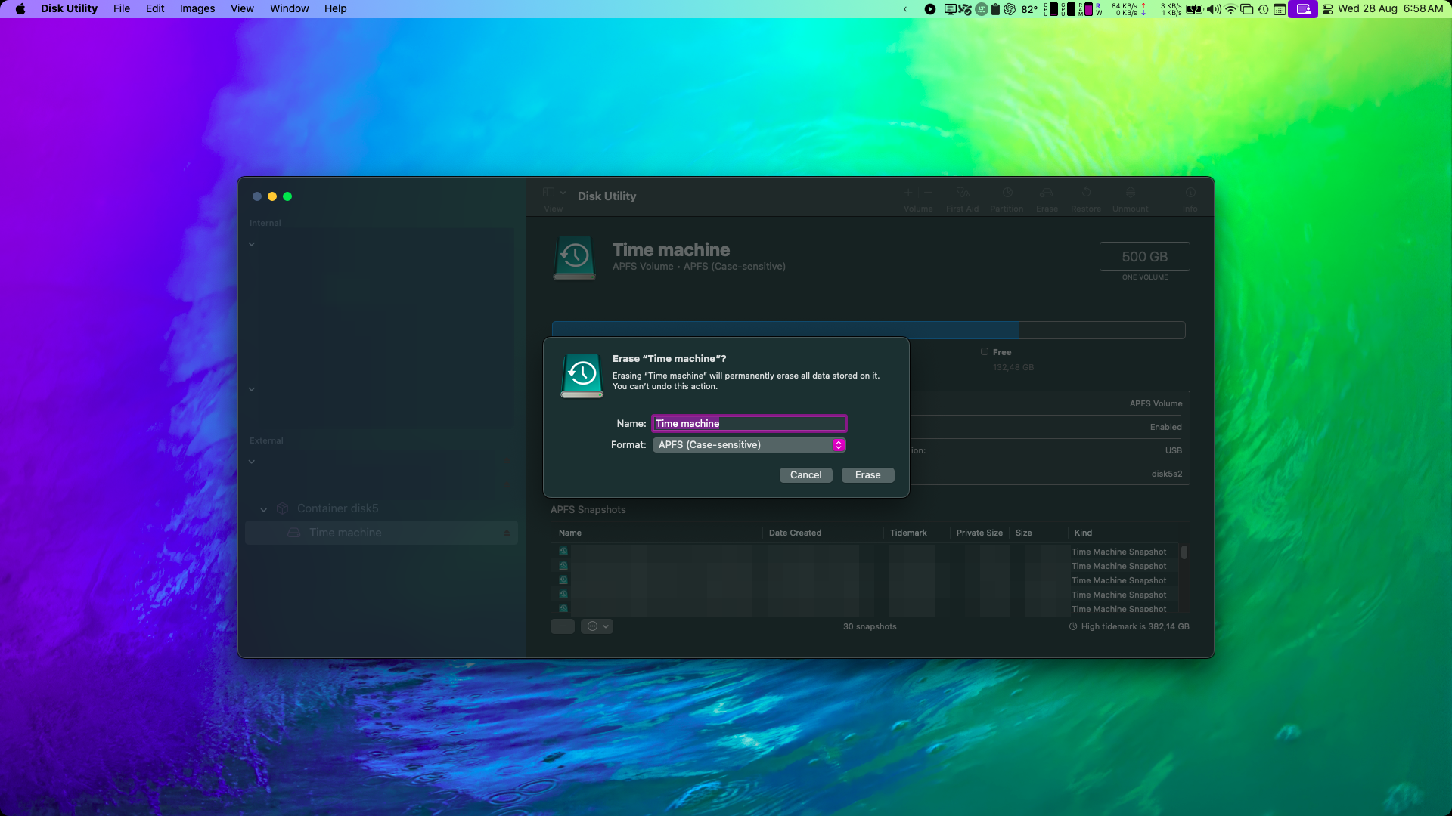1452x816 pixels.
Task: Click the USB connection value
Action: coord(1173,450)
